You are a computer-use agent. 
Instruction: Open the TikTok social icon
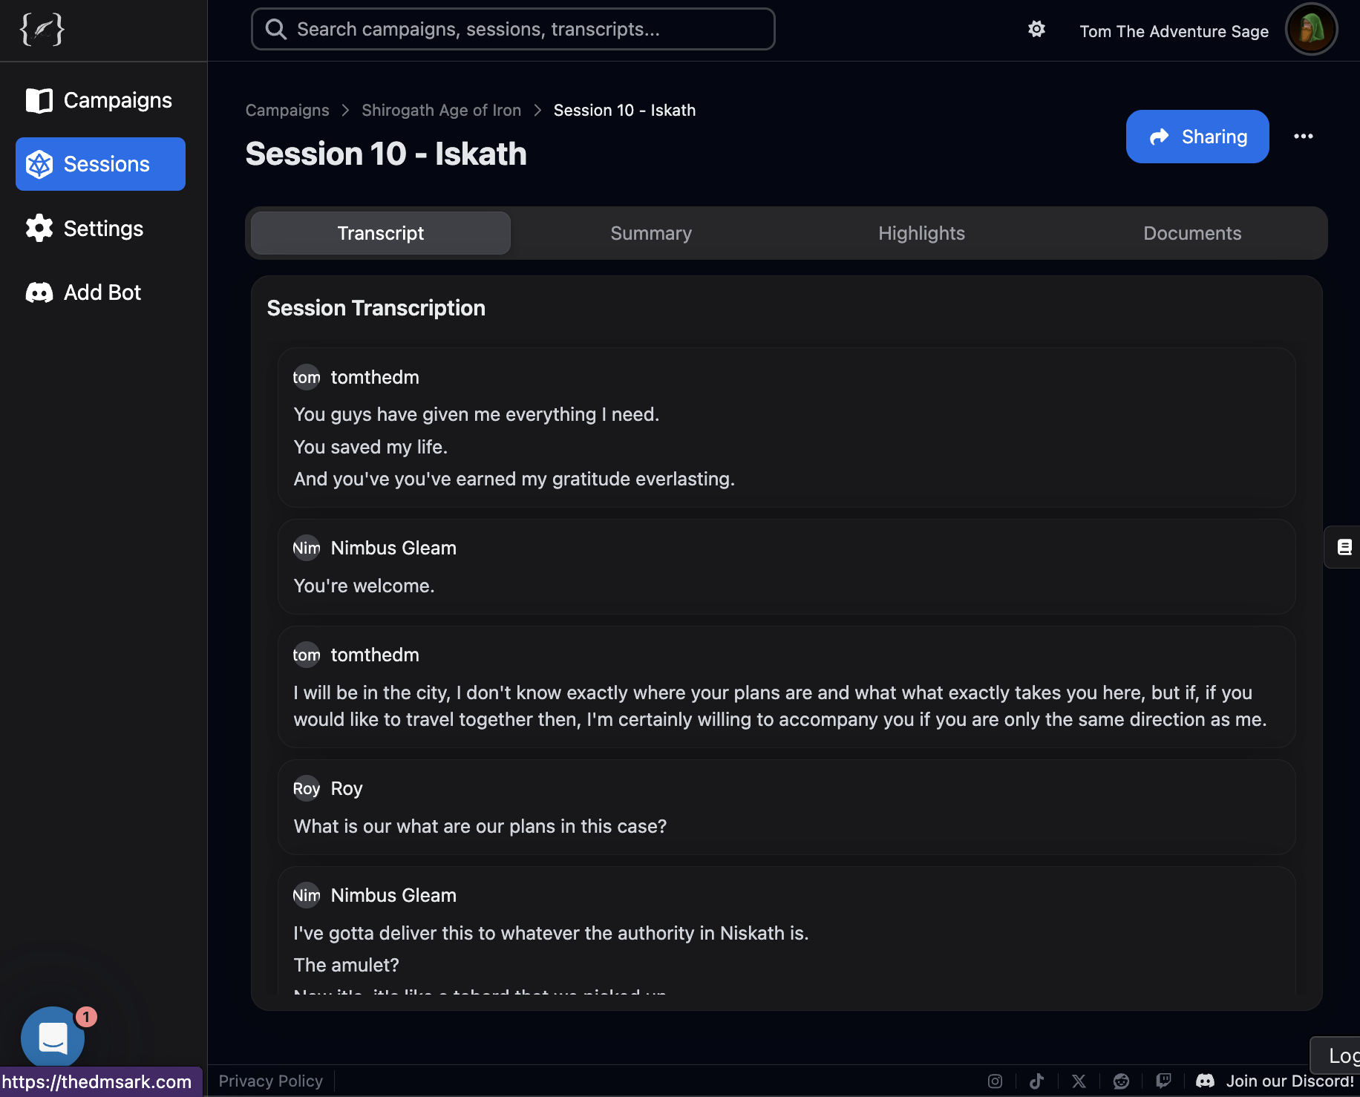point(1037,1081)
